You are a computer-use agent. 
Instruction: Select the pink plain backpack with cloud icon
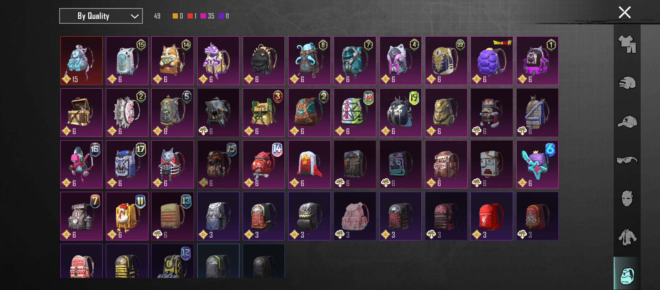(355, 216)
